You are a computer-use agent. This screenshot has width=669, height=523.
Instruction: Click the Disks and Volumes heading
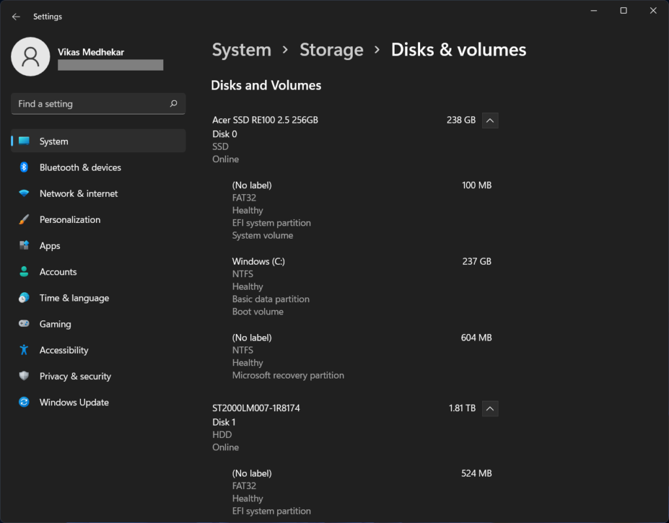266,86
